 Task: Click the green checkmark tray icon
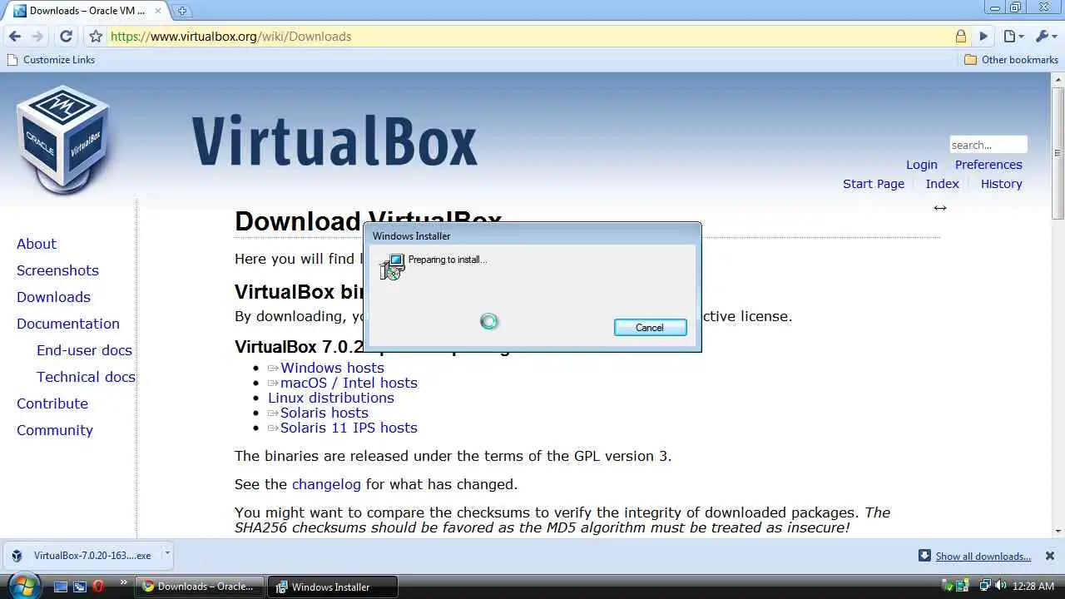(x=948, y=586)
